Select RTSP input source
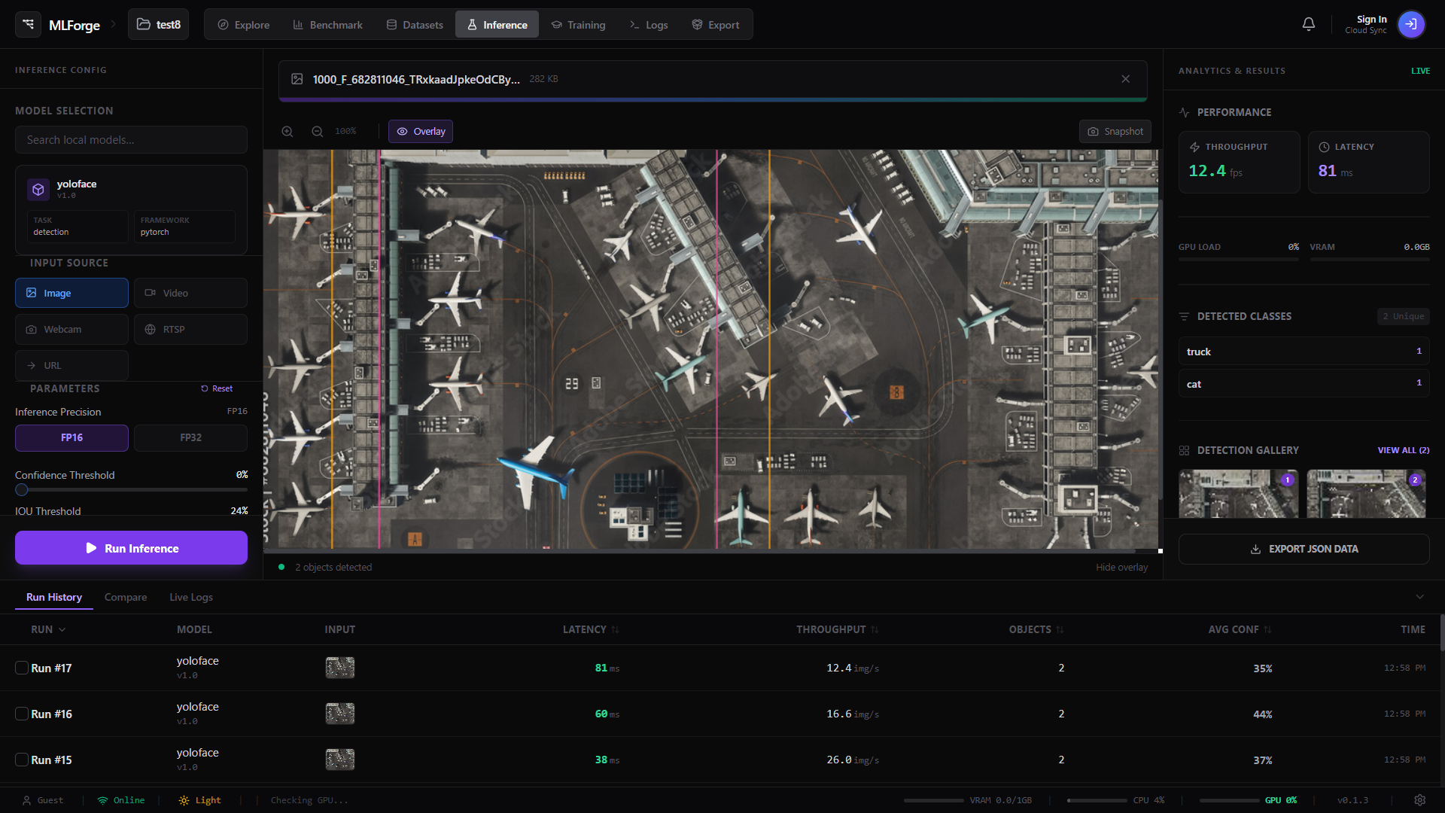The width and height of the screenshot is (1445, 813). [x=190, y=329]
